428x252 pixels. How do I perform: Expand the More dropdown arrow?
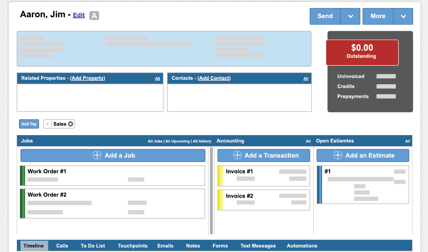[403, 16]
